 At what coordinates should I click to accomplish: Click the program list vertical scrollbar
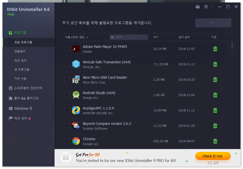(232, 45)
